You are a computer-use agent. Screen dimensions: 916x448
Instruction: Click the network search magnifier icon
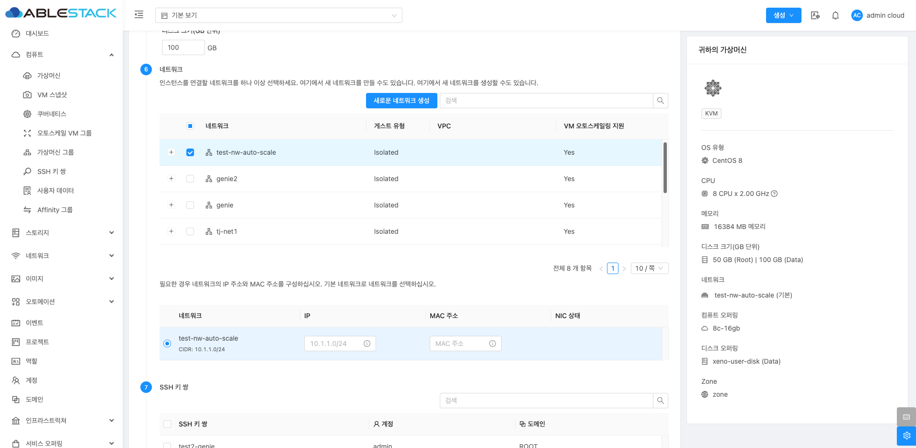(x=660, y=101)
